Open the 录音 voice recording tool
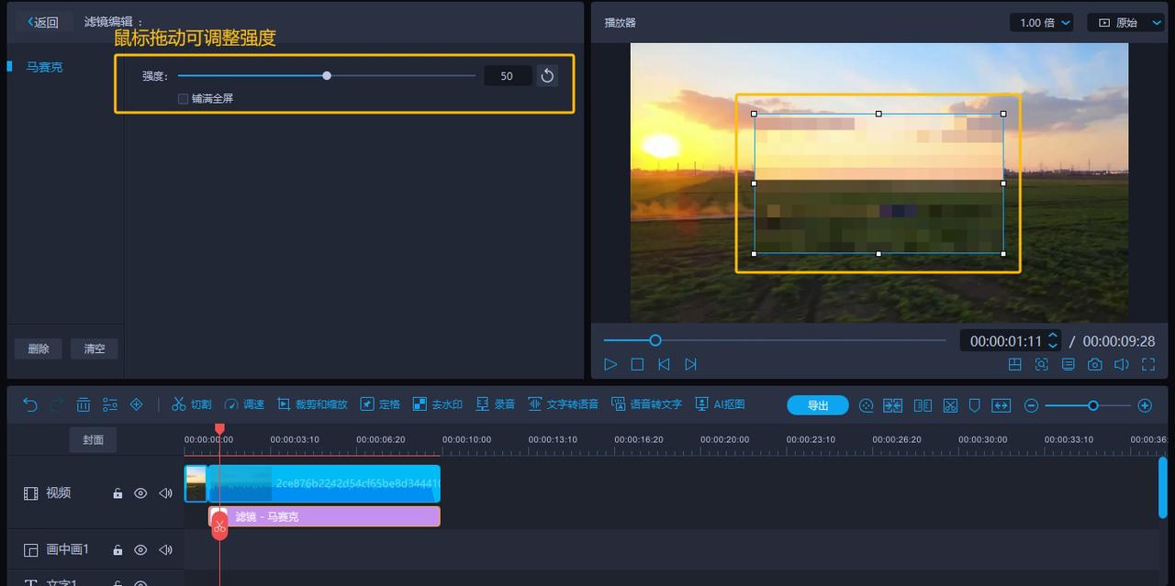The height and width of the screenshot is (586, 1175). (x=495, y=404)
